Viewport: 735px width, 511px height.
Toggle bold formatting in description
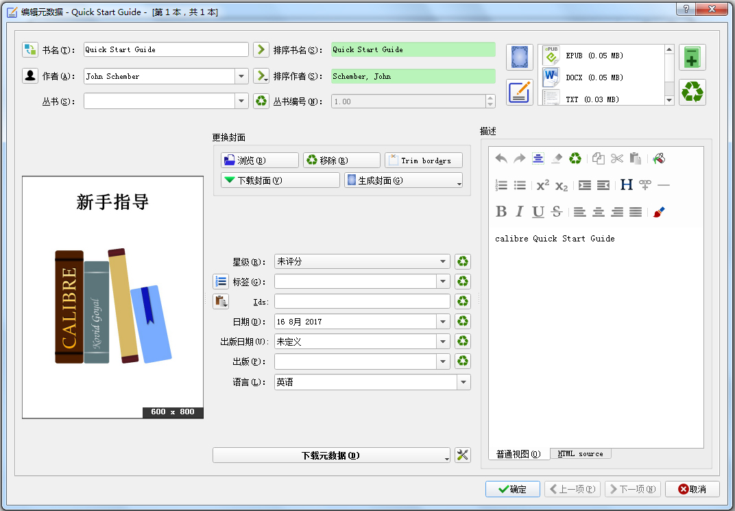click(x=501, y=212)
